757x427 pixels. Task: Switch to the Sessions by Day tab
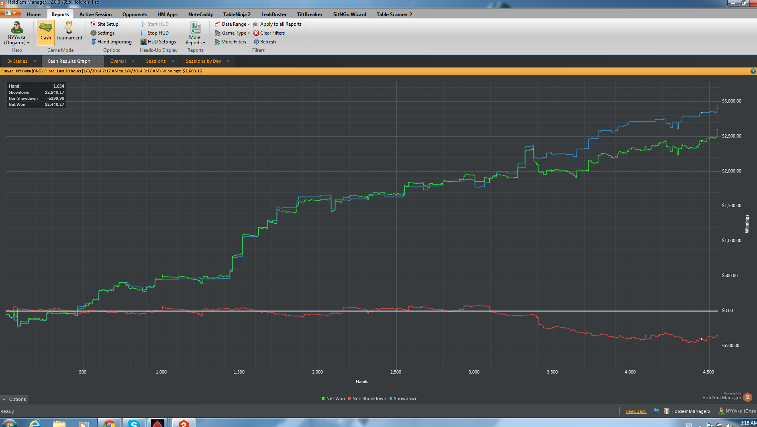[203, 61]
